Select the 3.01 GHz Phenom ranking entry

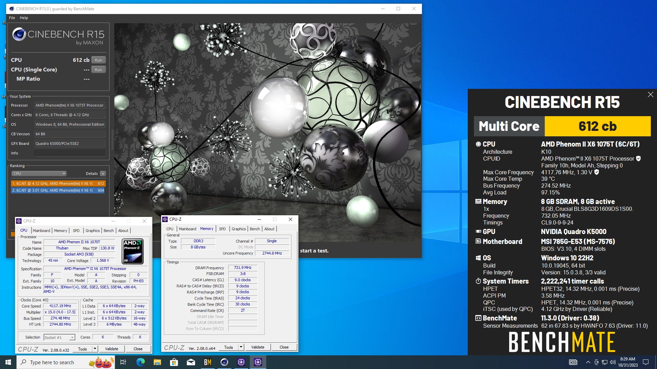pyautogui.click(x=58, y=190)
